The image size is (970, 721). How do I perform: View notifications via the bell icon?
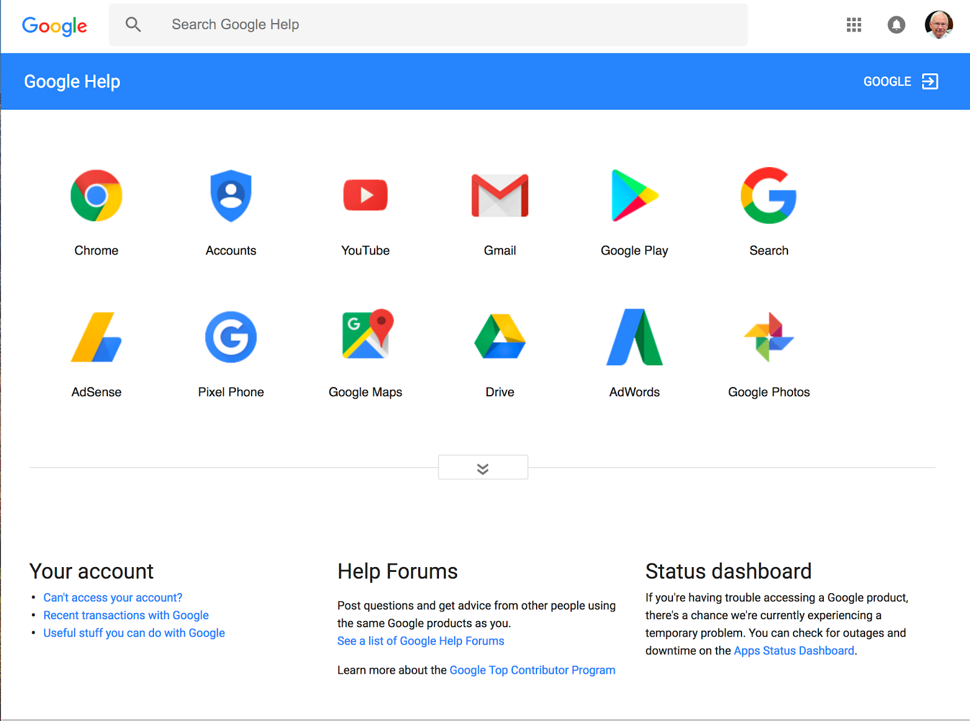[x=896, y=25]
